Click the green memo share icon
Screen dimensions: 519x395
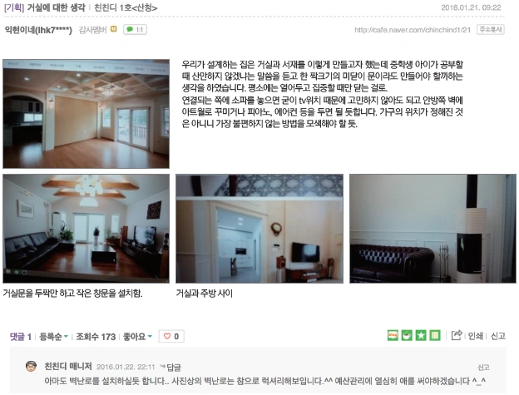point(435,335)
